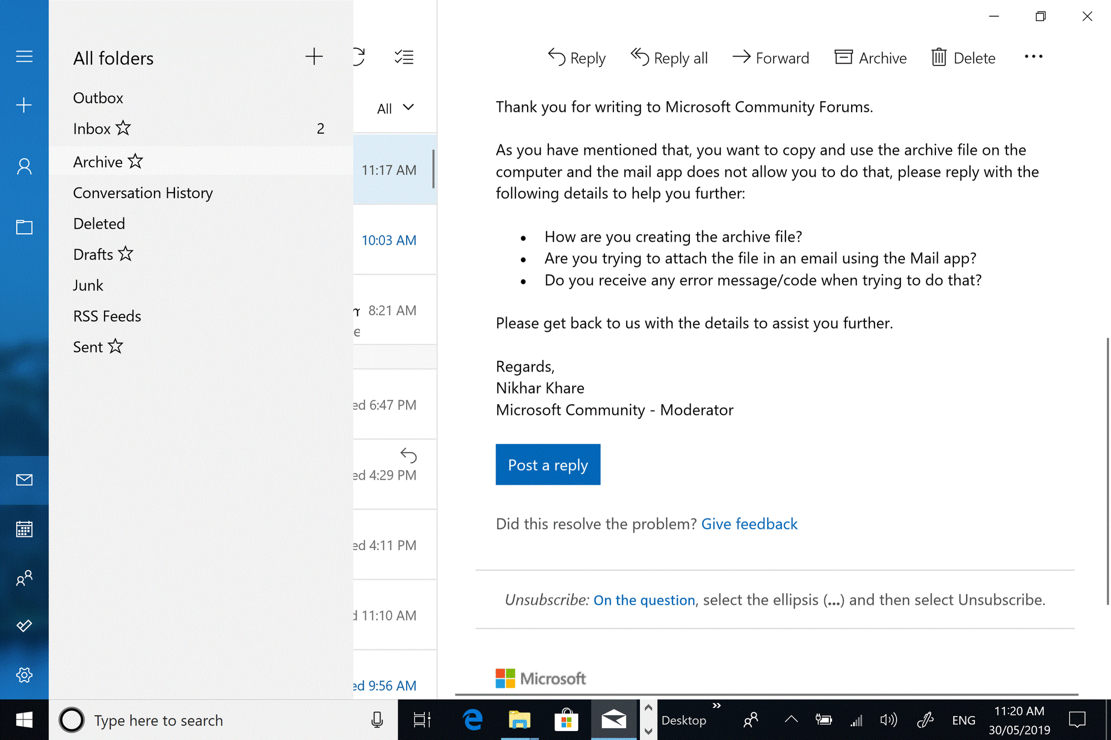Open the Deleted folder

click(x=201, y=224)
